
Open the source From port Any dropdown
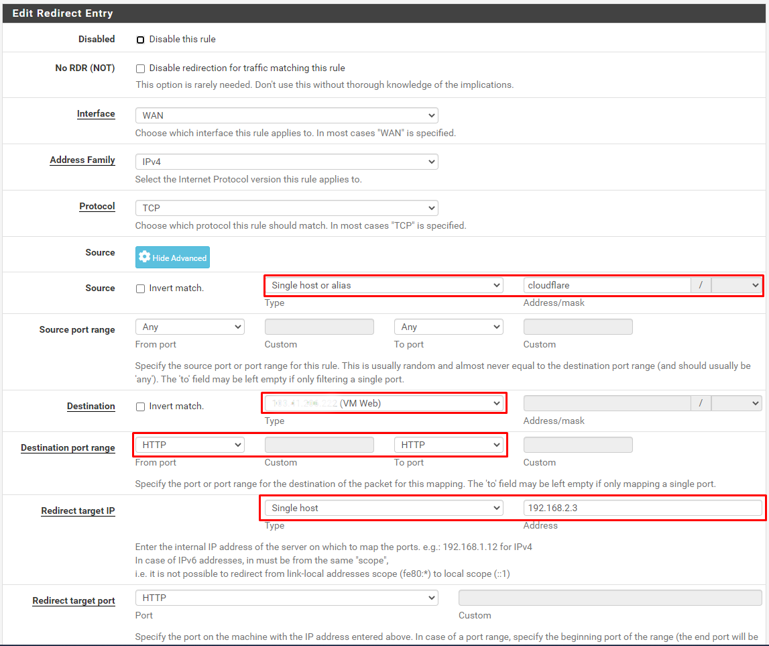pos(190,327)
